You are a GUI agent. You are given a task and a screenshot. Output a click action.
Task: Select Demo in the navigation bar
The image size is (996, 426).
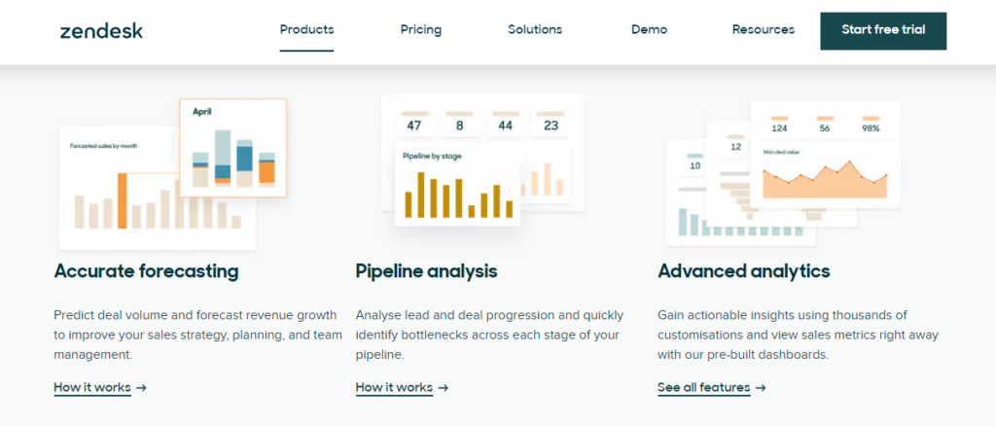click(x=649, y=29)
